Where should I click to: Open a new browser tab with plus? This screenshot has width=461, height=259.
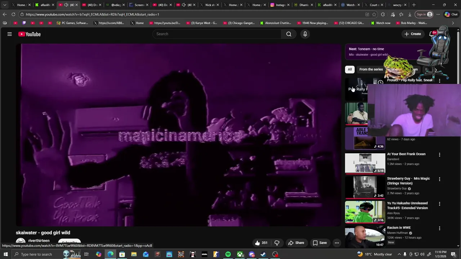[414, 5]
